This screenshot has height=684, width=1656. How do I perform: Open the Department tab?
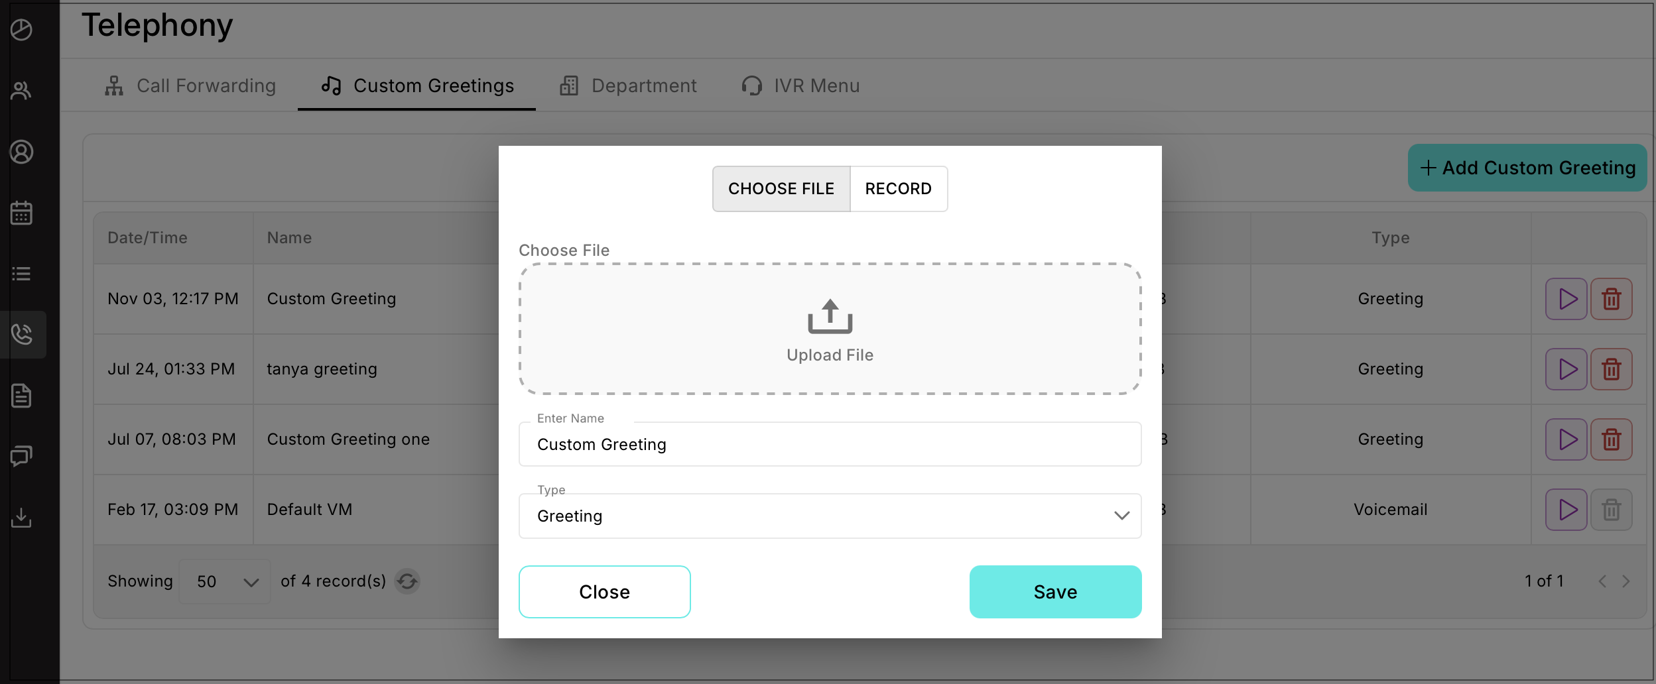[628, 85]
